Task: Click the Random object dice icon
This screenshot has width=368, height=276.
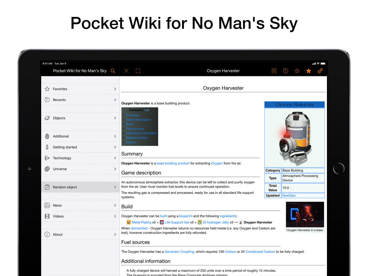Action: click(x=47, y=187)
